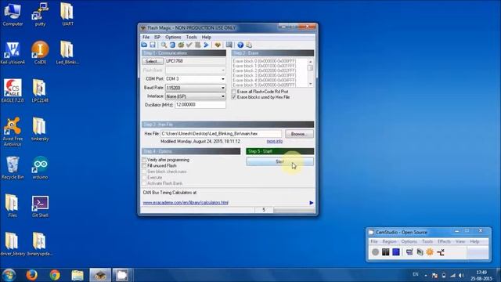Open Keil uVision4 desktop shortcut
The image size is (501, 282).
[x=13, y=53]
